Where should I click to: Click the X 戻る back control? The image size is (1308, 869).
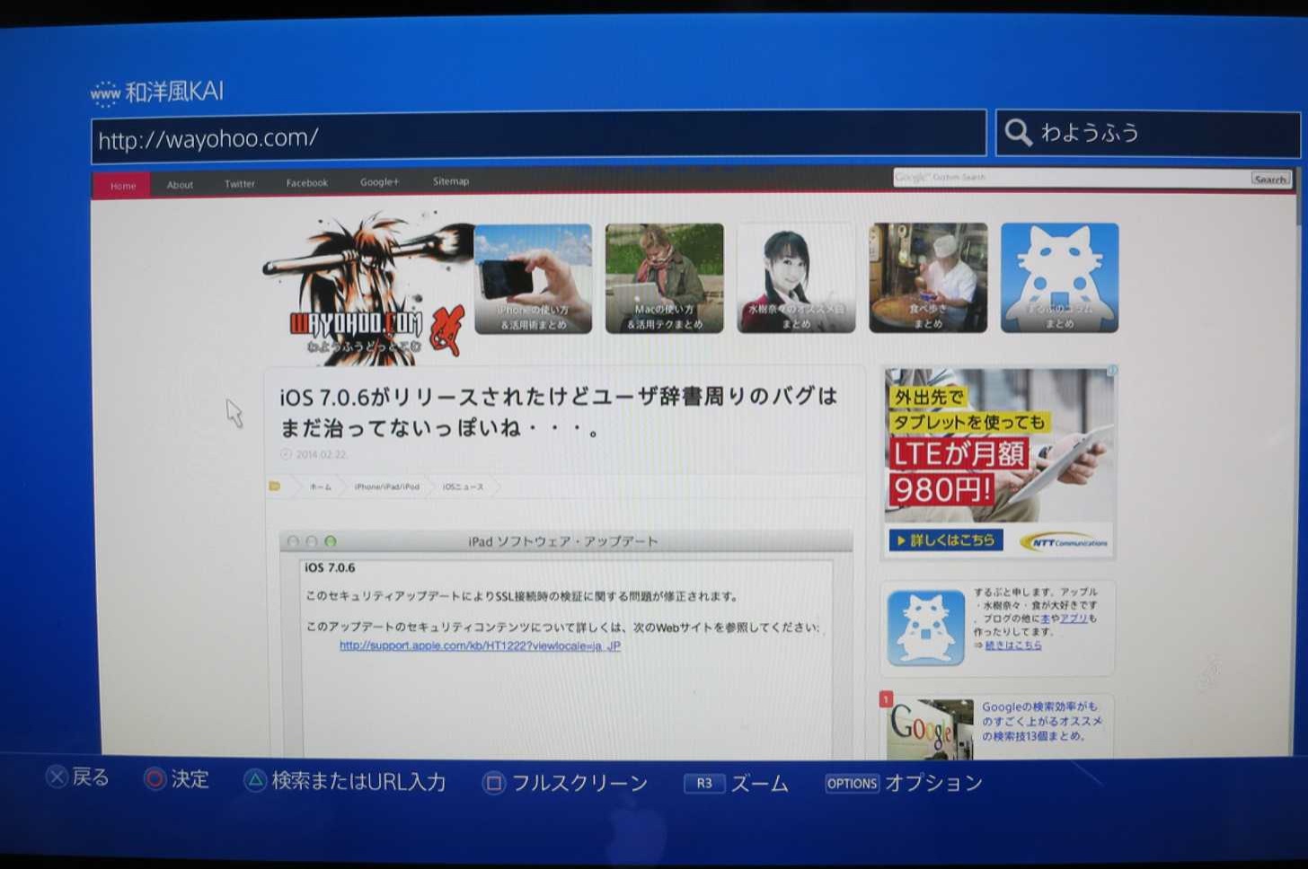77,777
